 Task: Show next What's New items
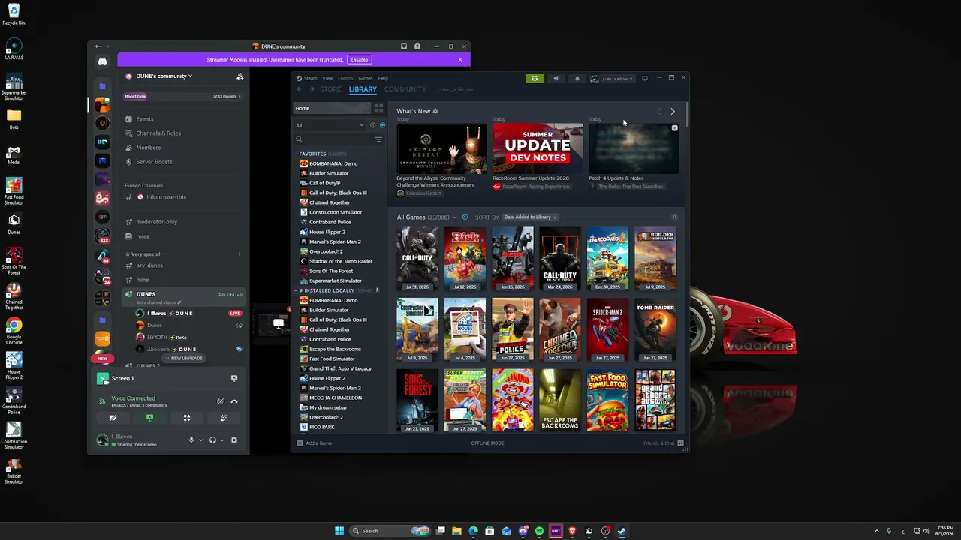tap(673, 112)
